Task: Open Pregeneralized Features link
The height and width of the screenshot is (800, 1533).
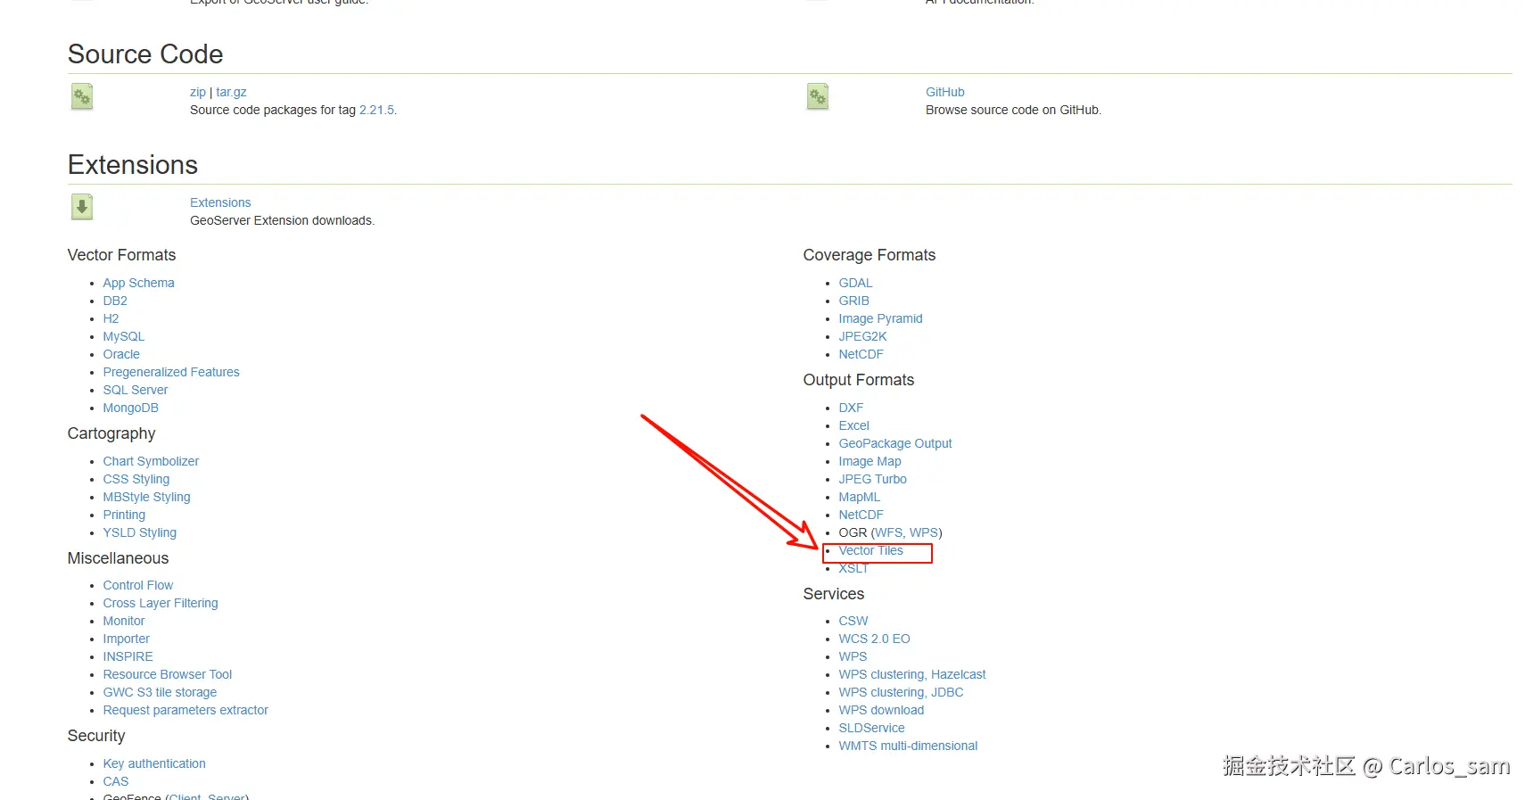Action: [171, 372]
